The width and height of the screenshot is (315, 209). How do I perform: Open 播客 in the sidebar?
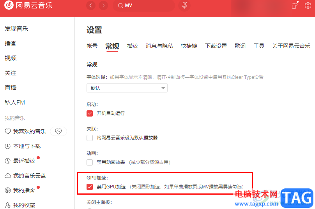[x=11, y=44]
